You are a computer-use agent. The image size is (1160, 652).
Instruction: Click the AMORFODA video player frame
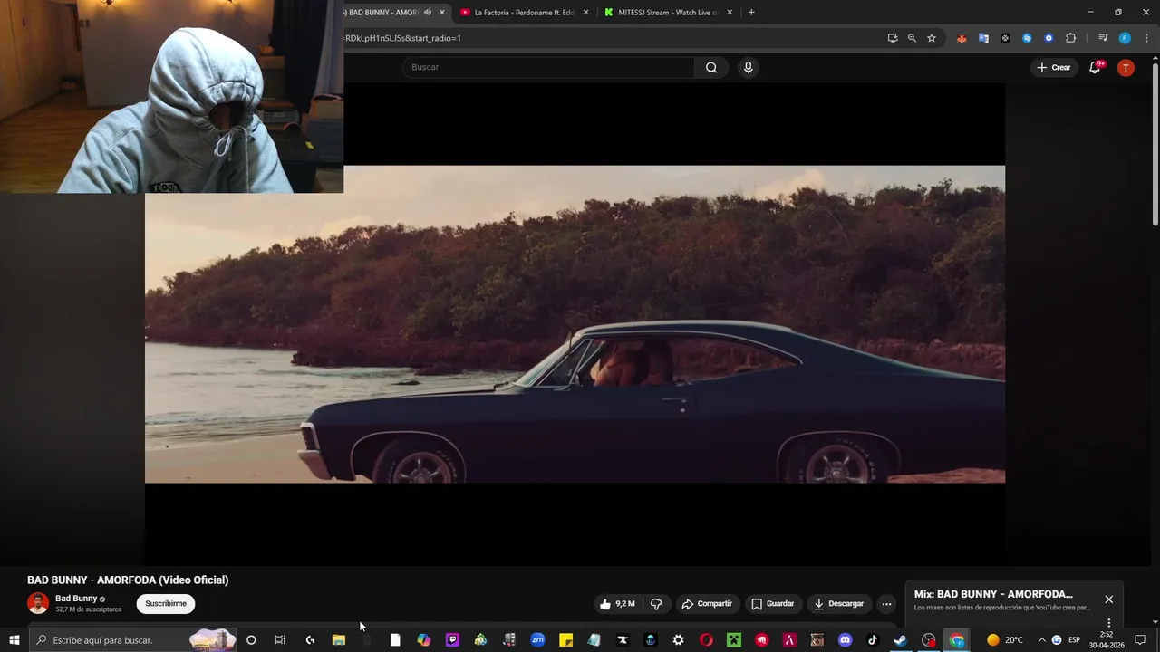[x=575, y=324]
